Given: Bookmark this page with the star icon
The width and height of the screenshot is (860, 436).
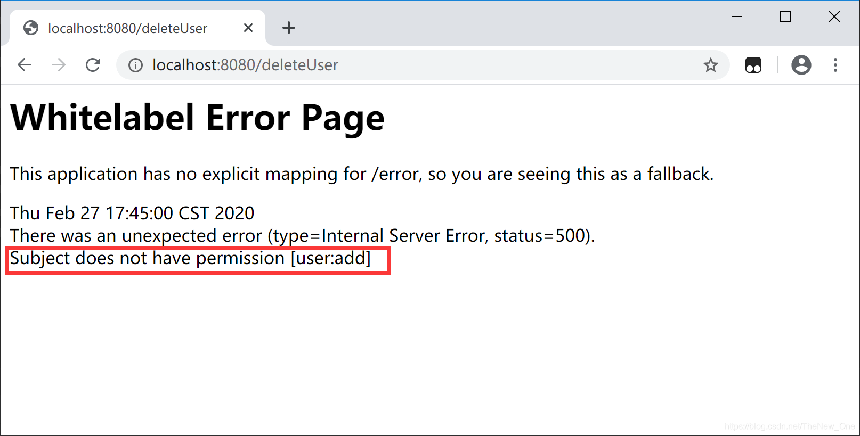Looking at the screenshot, I should pos(711,65).
